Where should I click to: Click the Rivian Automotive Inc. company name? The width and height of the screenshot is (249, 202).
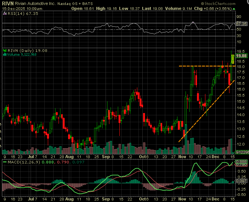pyautogui.click(x=35, y=3)
